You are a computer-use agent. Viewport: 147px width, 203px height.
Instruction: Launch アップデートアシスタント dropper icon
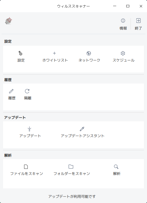click(82, 129)
